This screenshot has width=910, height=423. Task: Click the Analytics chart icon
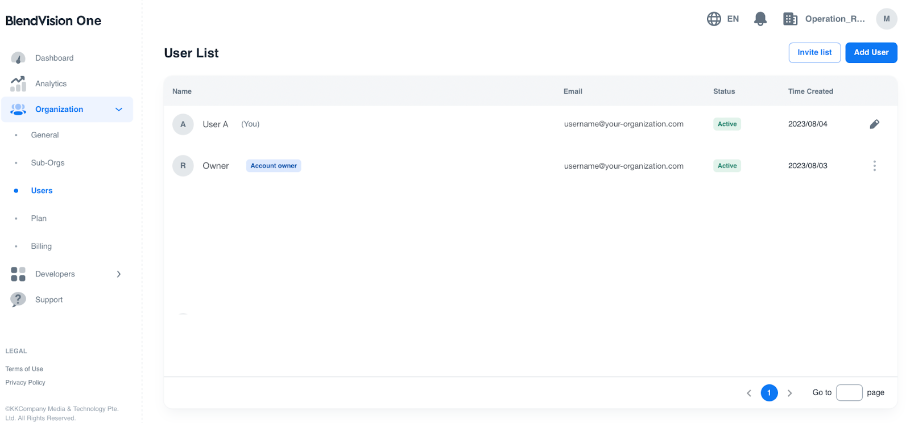(x=18, y=84)
